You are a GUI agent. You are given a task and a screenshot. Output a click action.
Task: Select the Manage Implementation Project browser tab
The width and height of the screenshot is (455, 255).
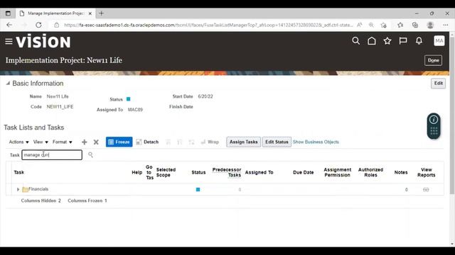[x=55, y=13]
